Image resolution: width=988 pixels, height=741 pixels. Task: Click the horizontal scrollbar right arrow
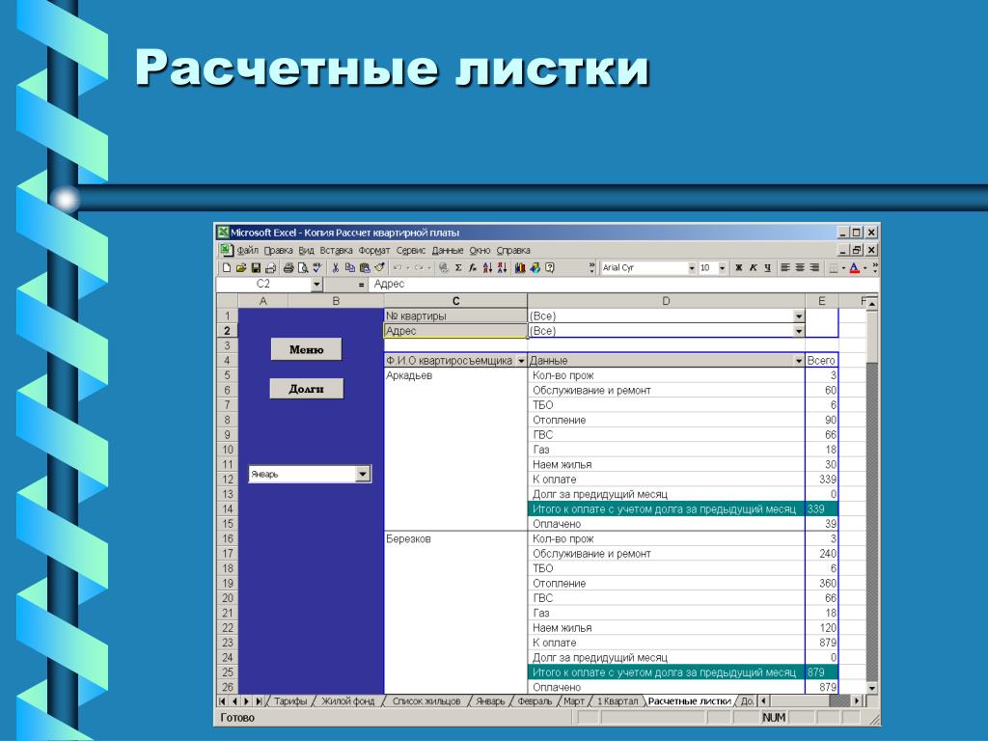857,700
